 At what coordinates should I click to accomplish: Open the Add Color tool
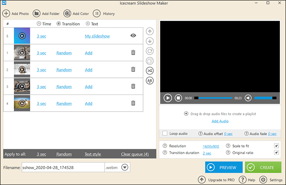tap(67, 13)
